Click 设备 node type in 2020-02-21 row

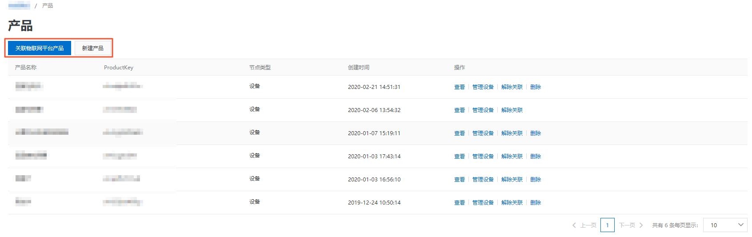click(255, 86)
